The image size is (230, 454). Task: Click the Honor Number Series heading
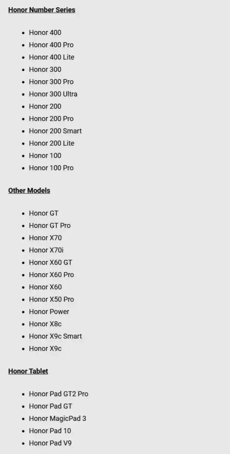coord(41,10)
